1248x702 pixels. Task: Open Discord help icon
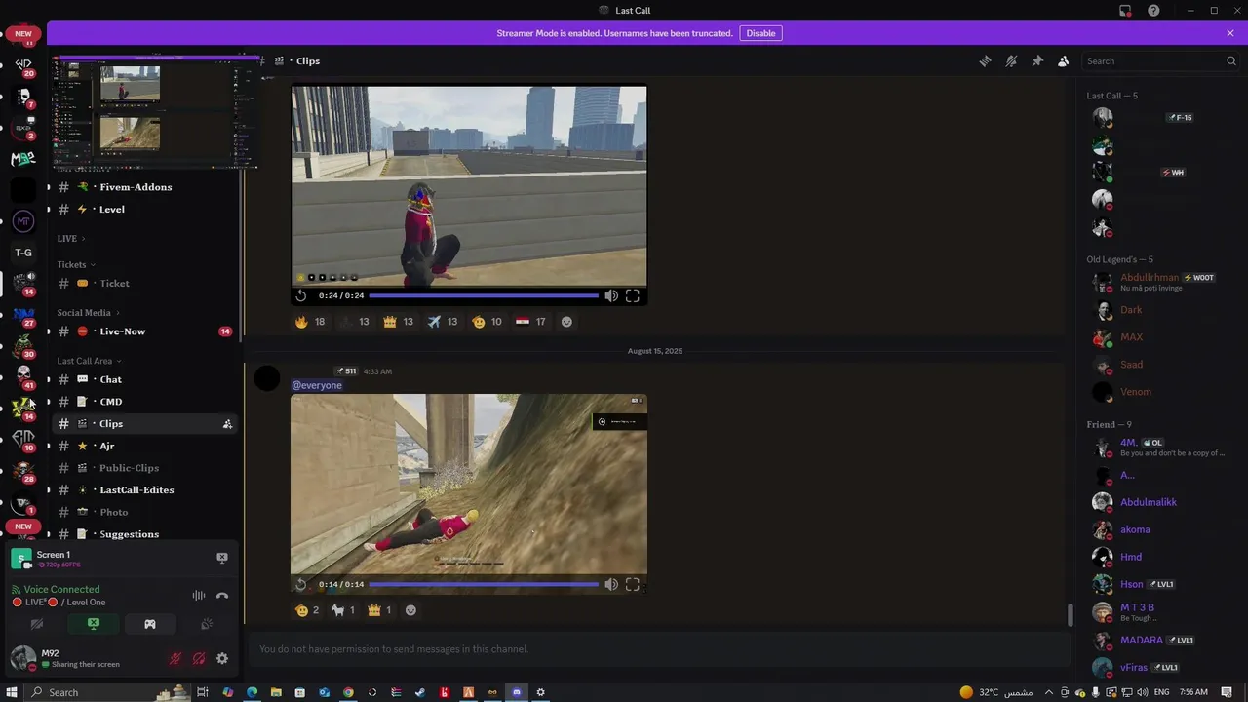click(x=1153, y=10)
